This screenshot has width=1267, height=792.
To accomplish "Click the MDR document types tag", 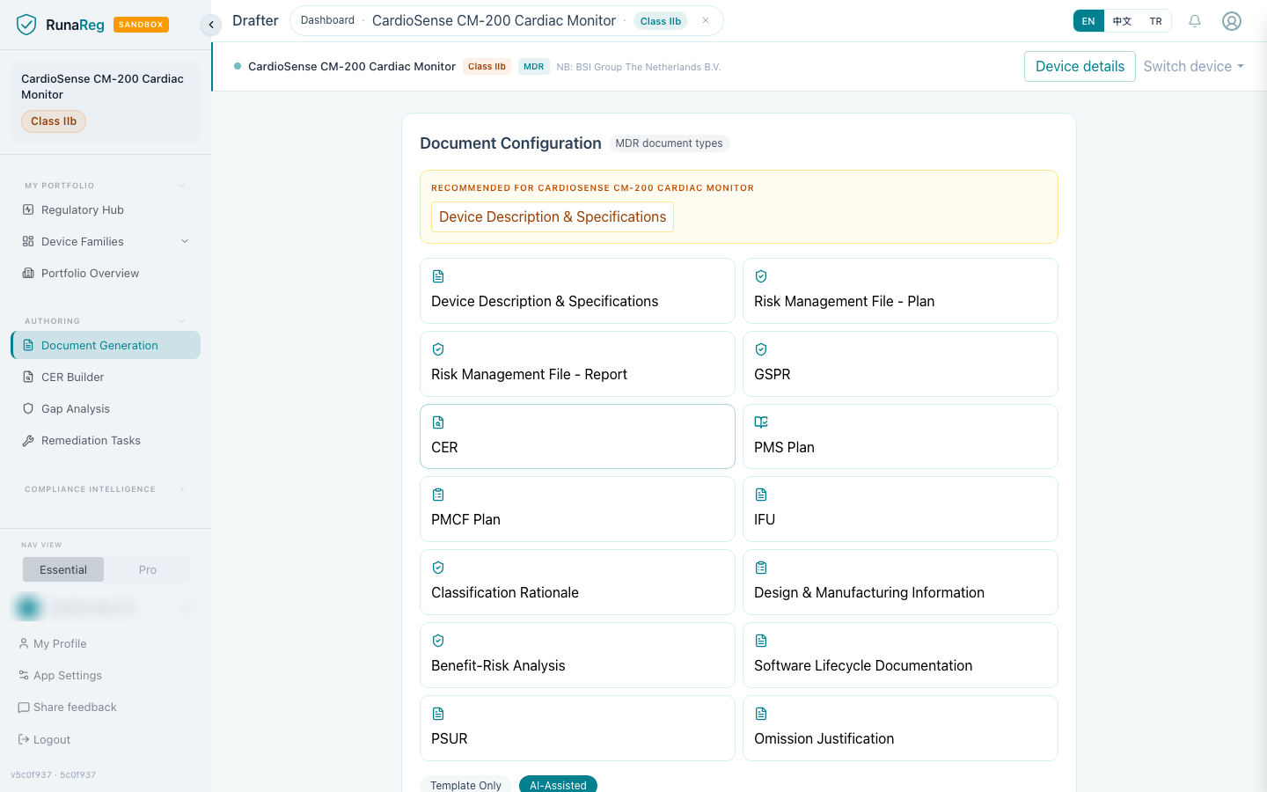I will click(669, 143).
